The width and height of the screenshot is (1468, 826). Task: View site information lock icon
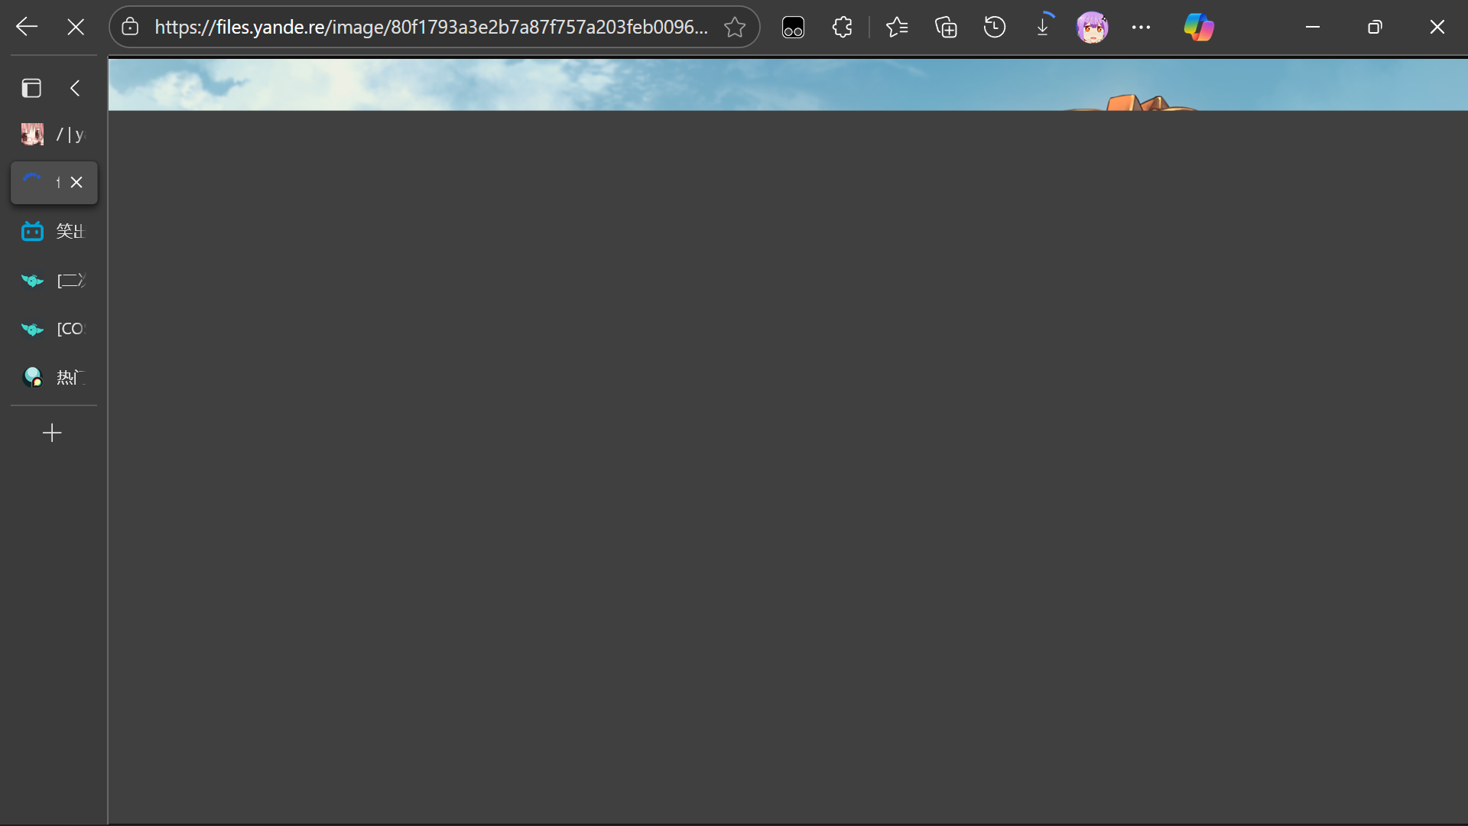click(130, 27)
